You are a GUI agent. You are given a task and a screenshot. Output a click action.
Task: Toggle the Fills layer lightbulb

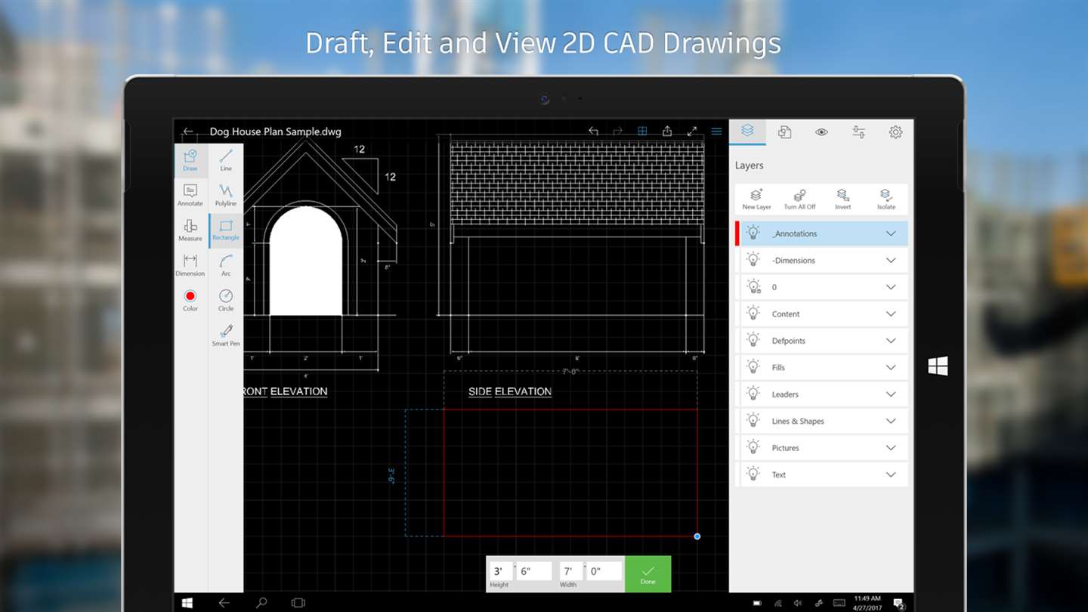pyautogui.click(x=753, y=366)
